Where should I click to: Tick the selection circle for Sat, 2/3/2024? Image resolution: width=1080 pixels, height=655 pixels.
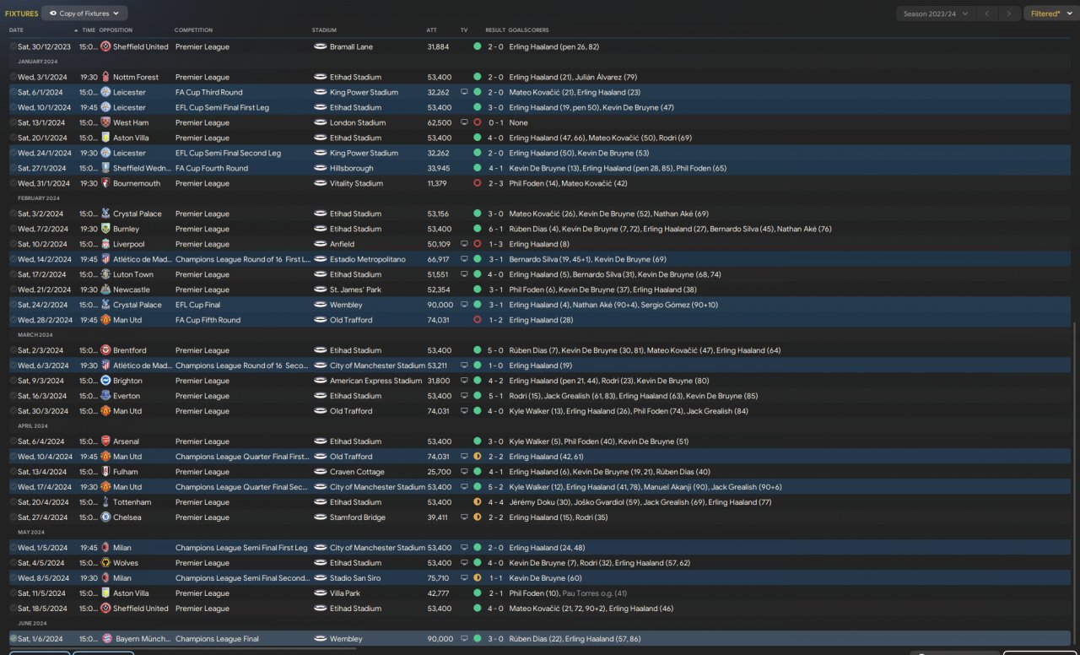coord(13,350)
